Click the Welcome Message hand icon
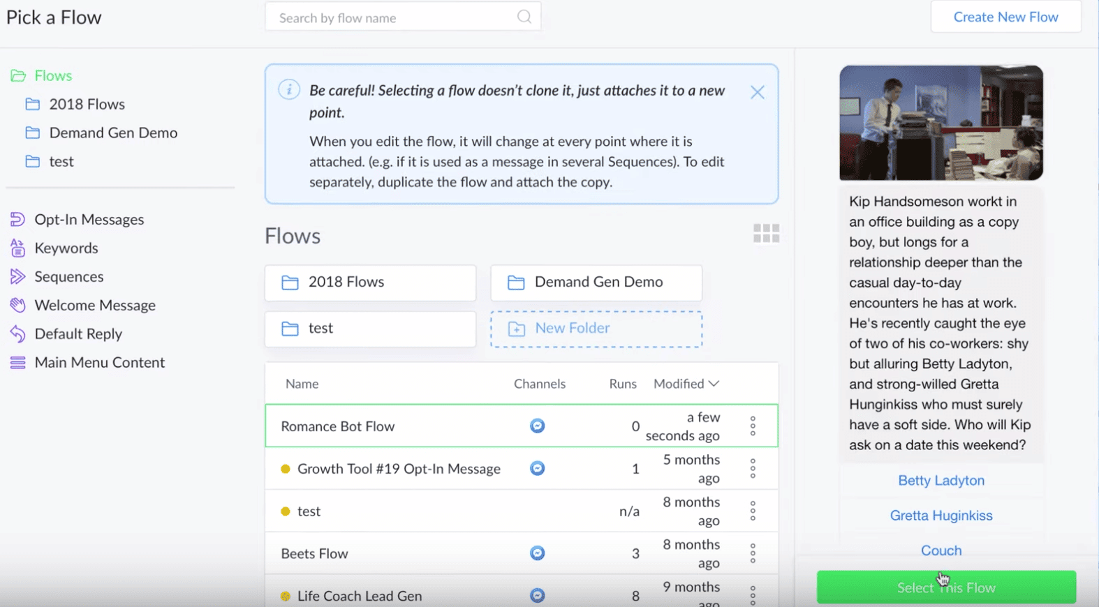This screenshot has width=1099, height=607. (x=17, y=305)
